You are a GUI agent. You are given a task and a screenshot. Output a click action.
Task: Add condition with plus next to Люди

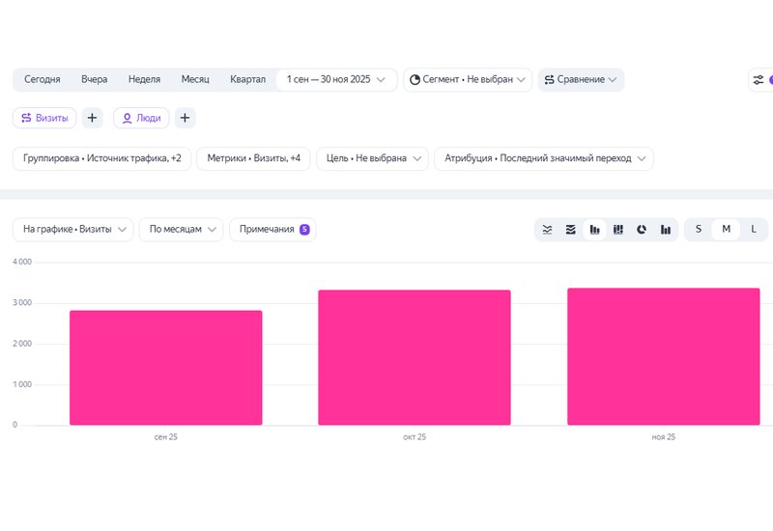(x=185, y=118)
